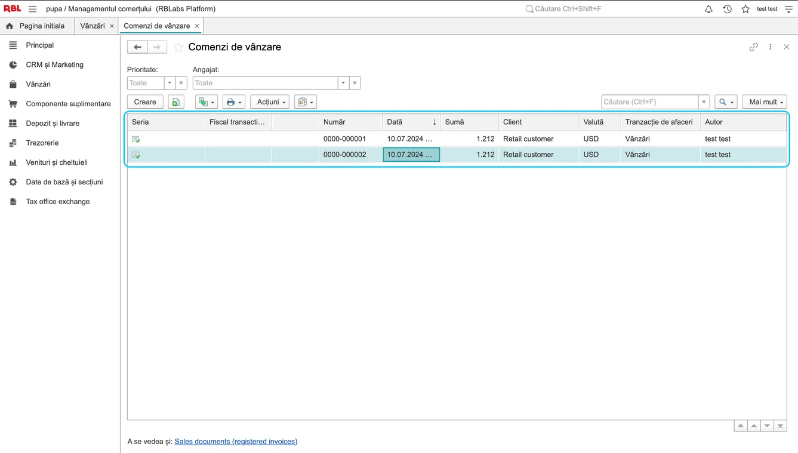Sort by the Dată column header
Screen dimensions: 798x453
[x=411, y=122]
